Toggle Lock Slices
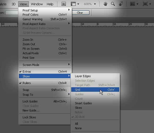The image size is (154, 133). [45, 117]
